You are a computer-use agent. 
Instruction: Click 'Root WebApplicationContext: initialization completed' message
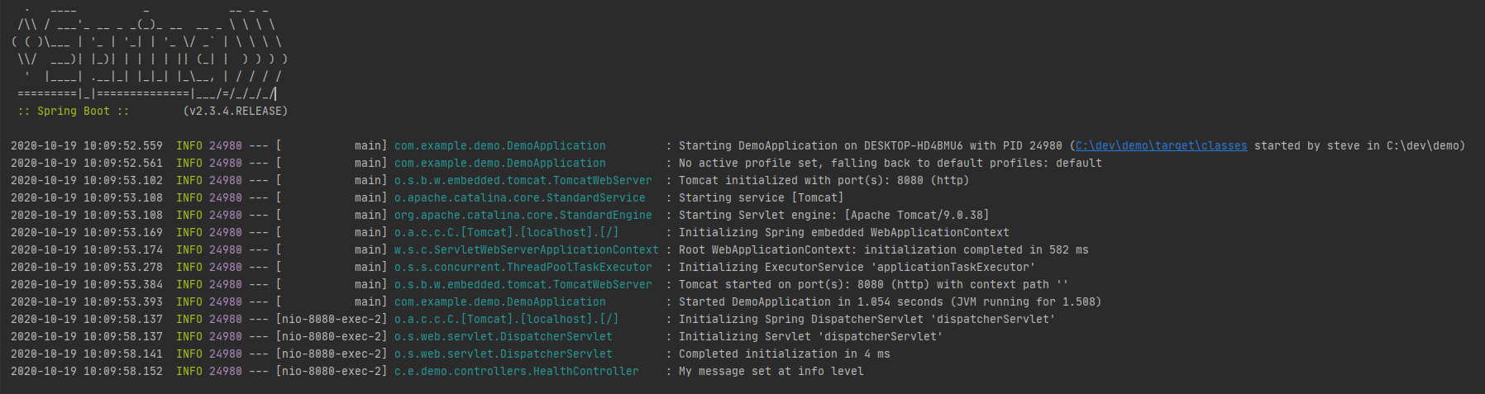884,250
